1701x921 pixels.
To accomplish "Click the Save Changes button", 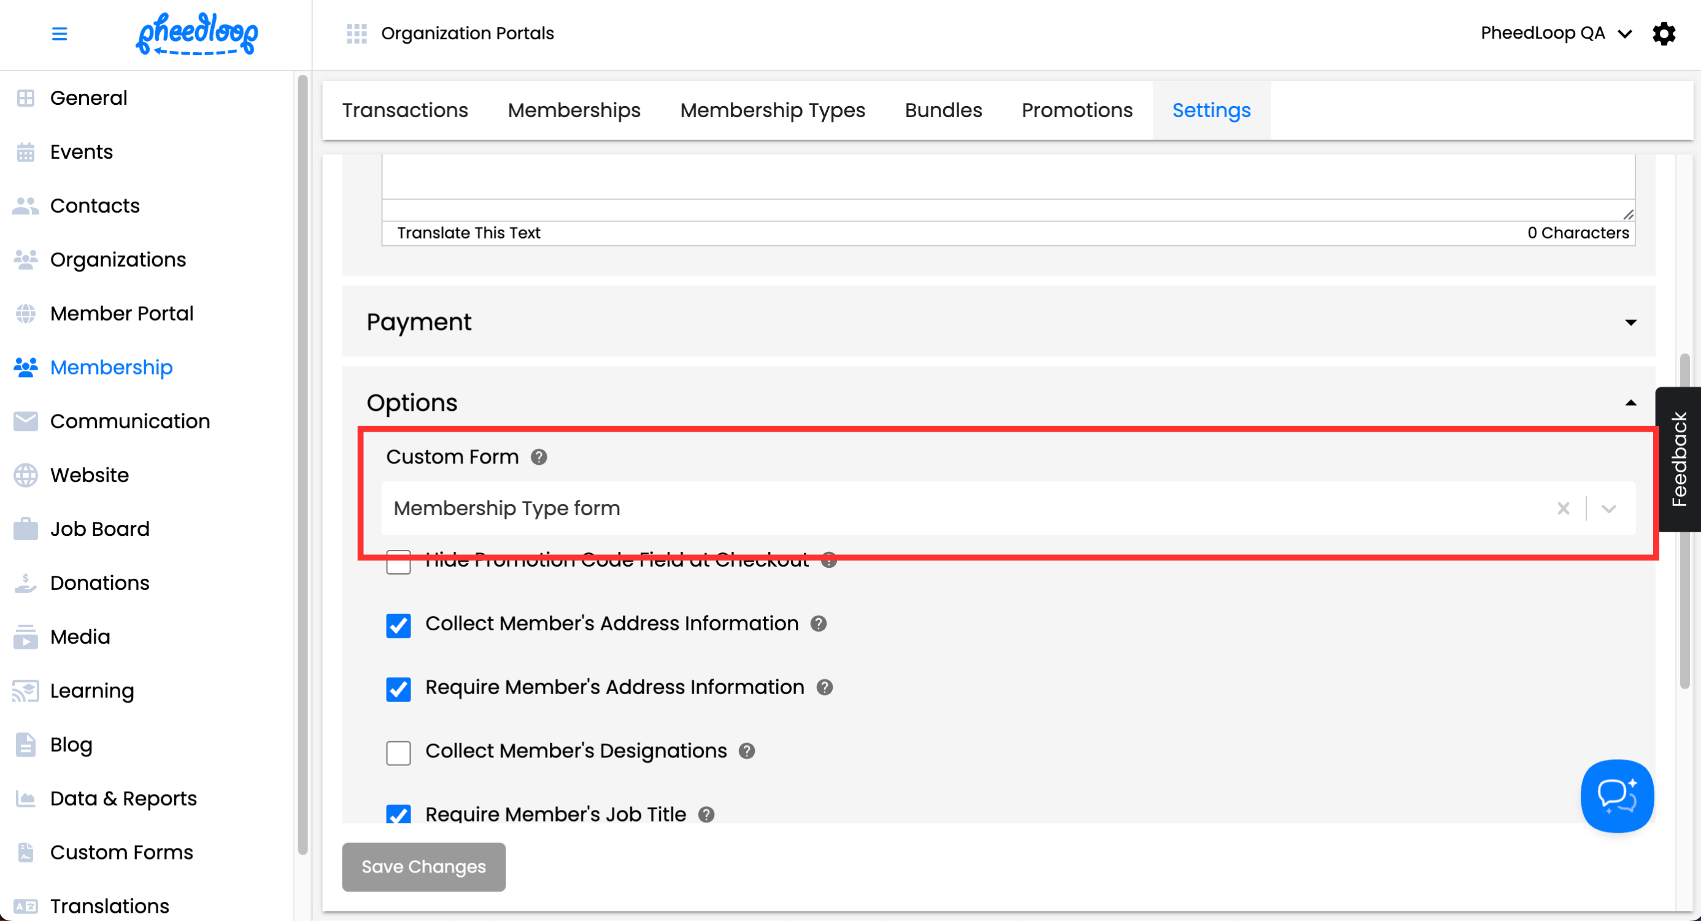I will click(x=423, y=866).
